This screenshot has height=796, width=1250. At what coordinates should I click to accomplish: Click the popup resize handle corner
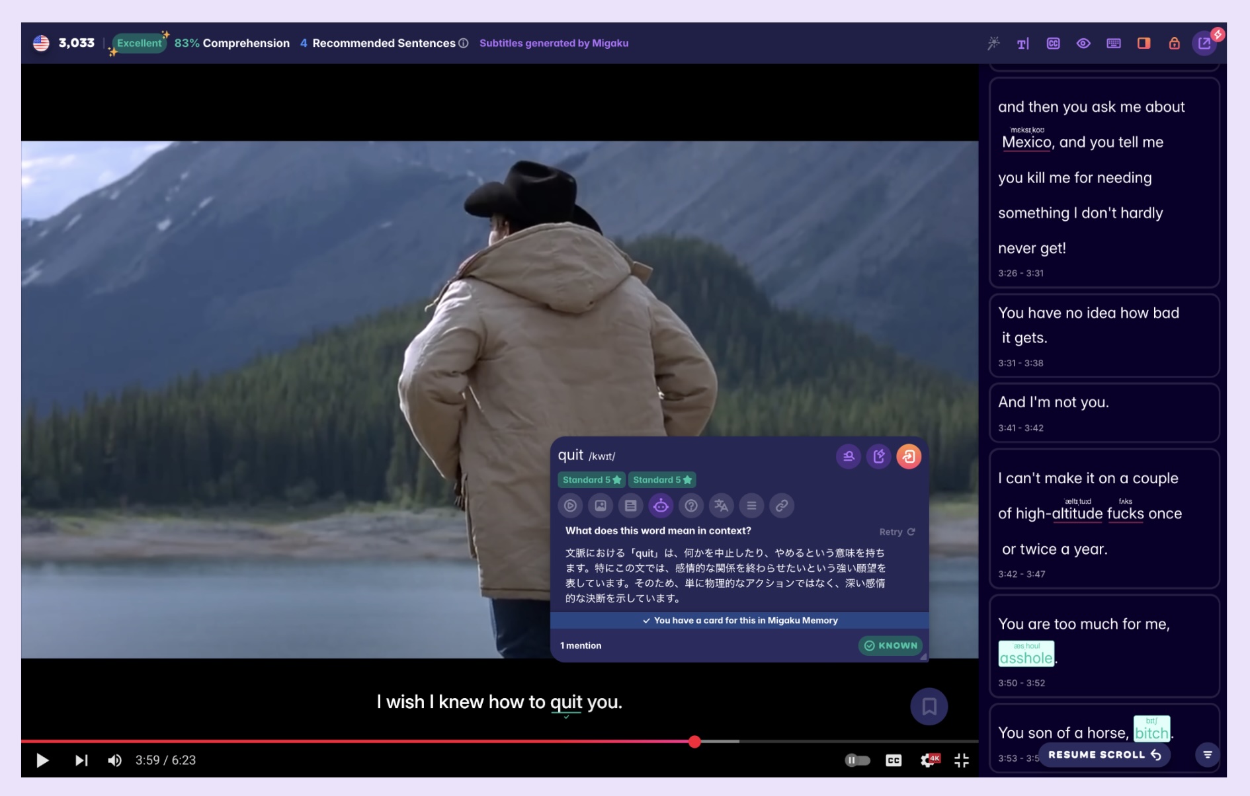[923, 657]
